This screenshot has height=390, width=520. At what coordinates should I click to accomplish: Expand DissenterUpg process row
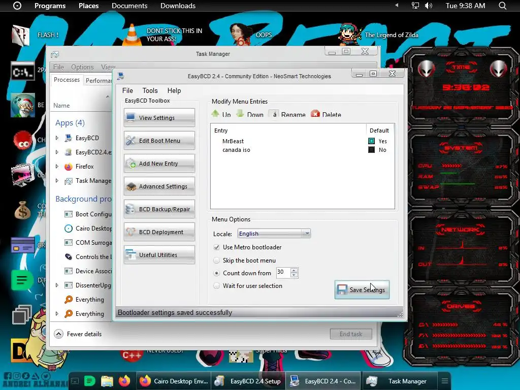57,285
